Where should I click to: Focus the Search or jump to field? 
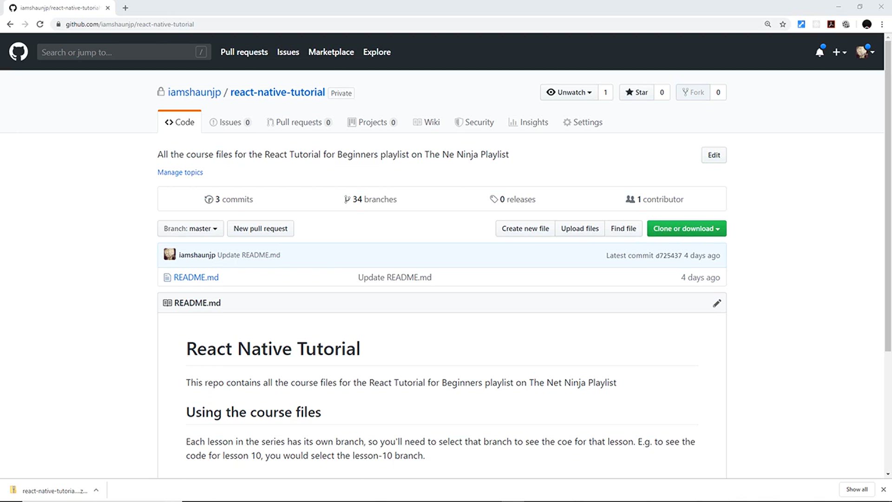124,52
